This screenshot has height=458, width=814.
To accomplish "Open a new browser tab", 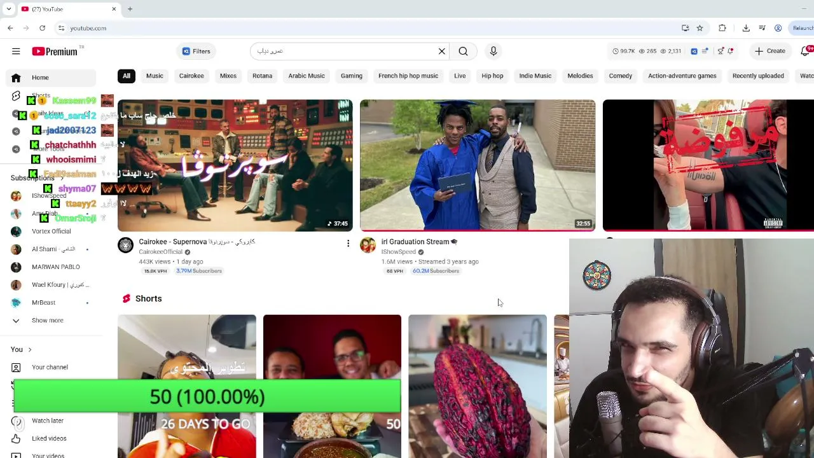I will pyautogui.click(x=130, y=9).
